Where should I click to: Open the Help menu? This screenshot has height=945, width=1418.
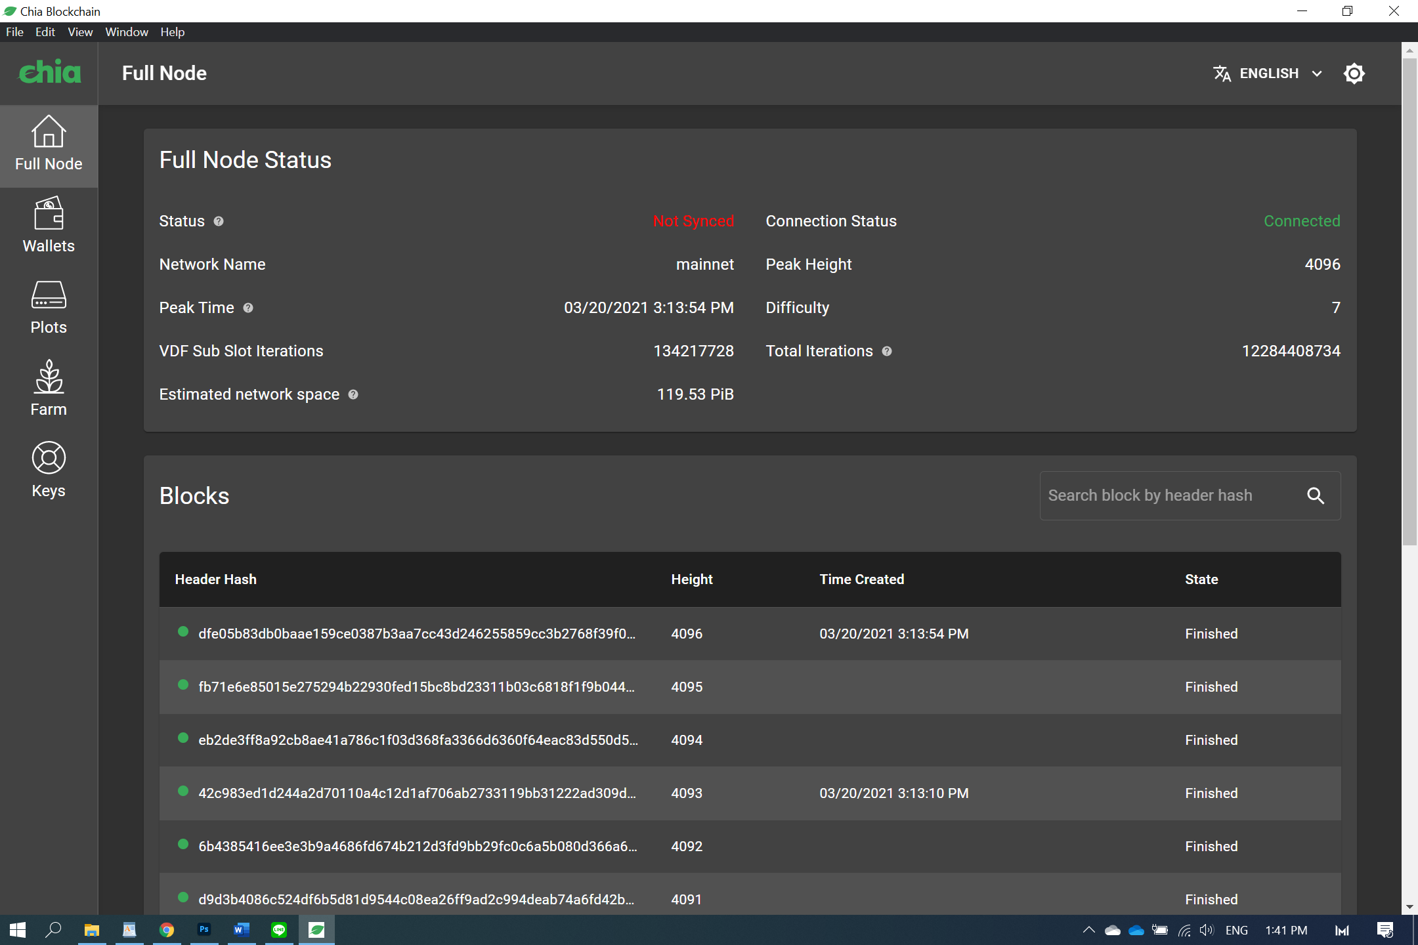173,32
